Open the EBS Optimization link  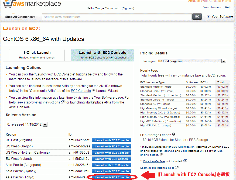183,147
